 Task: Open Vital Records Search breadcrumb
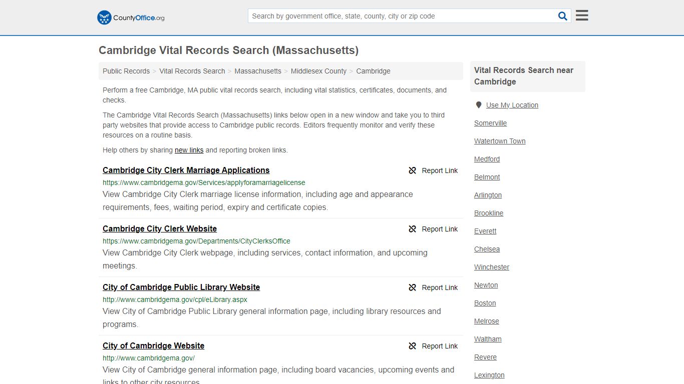pyautogui.click(x=192, y=71)
